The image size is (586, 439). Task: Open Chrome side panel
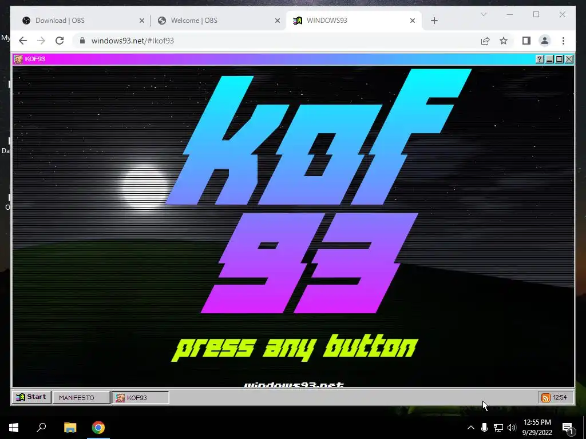click(526, 41)
